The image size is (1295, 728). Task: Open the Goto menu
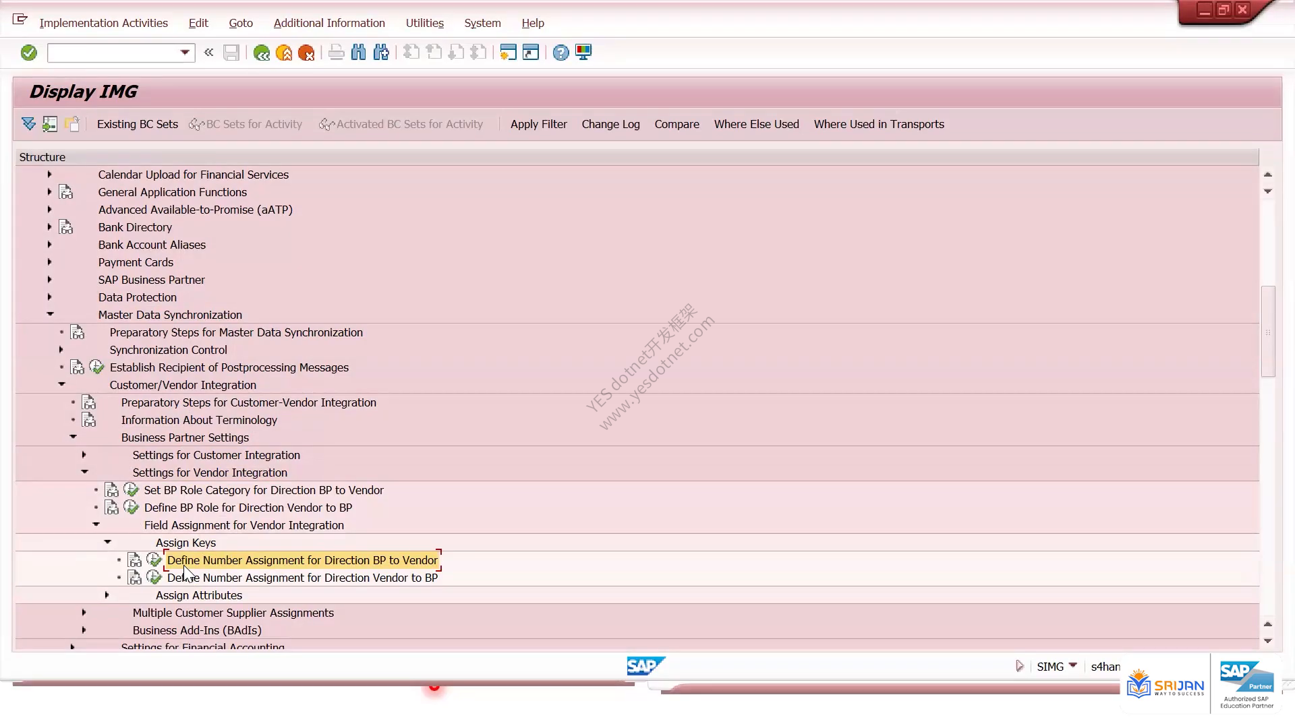pyautogui.click(x=241, y=23)
